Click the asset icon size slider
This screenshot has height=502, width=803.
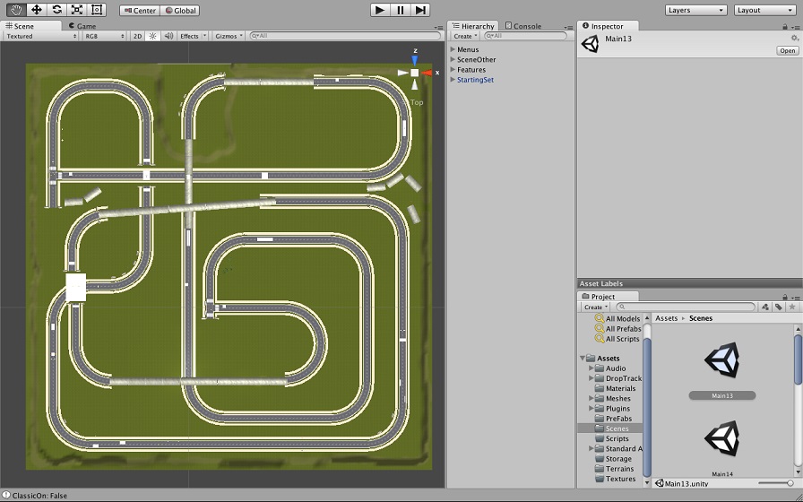[775, 483]
